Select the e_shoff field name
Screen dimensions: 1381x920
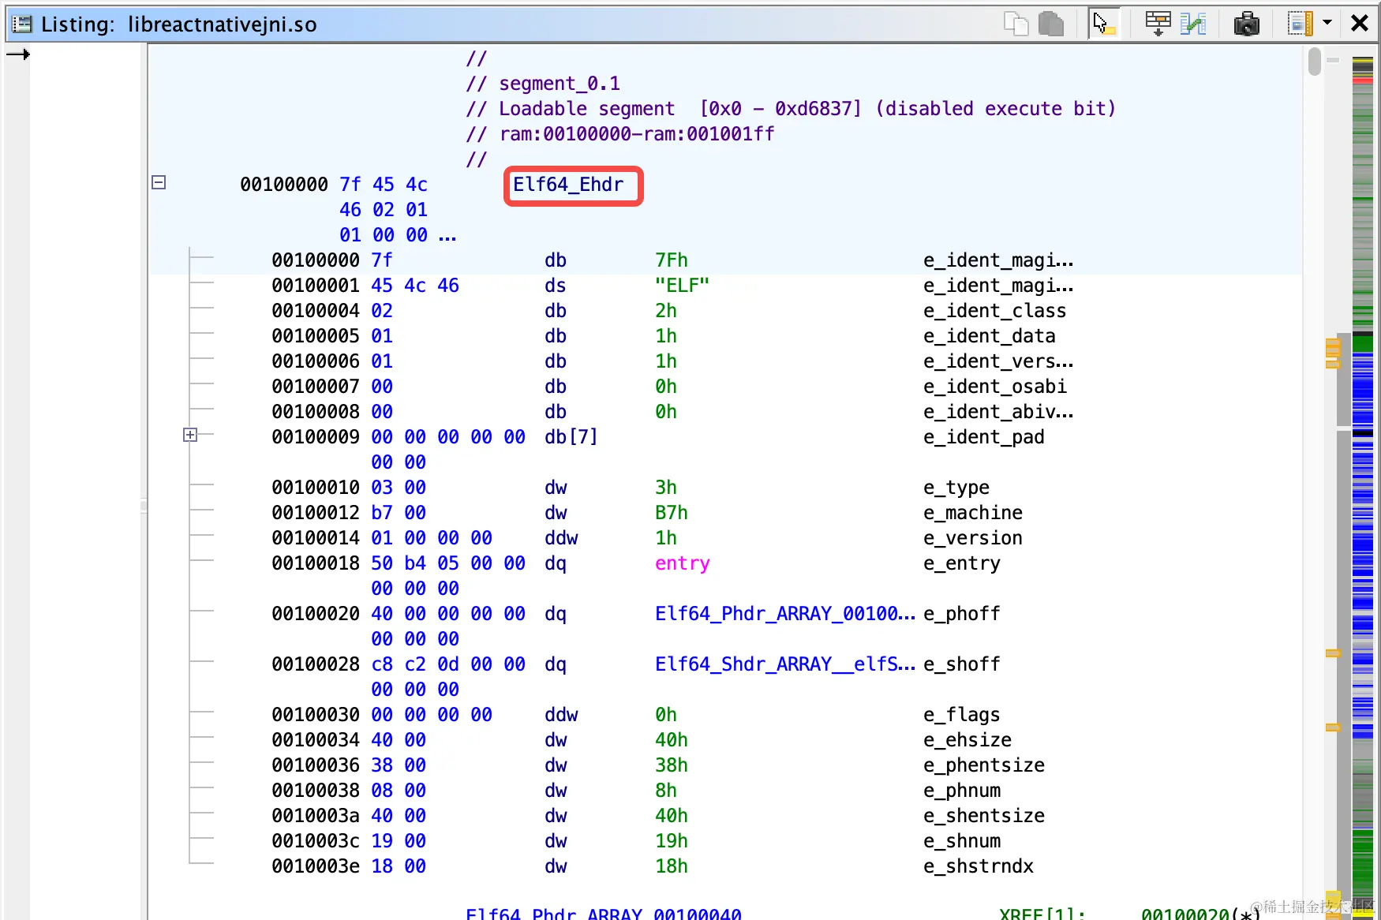coord(962,664)
